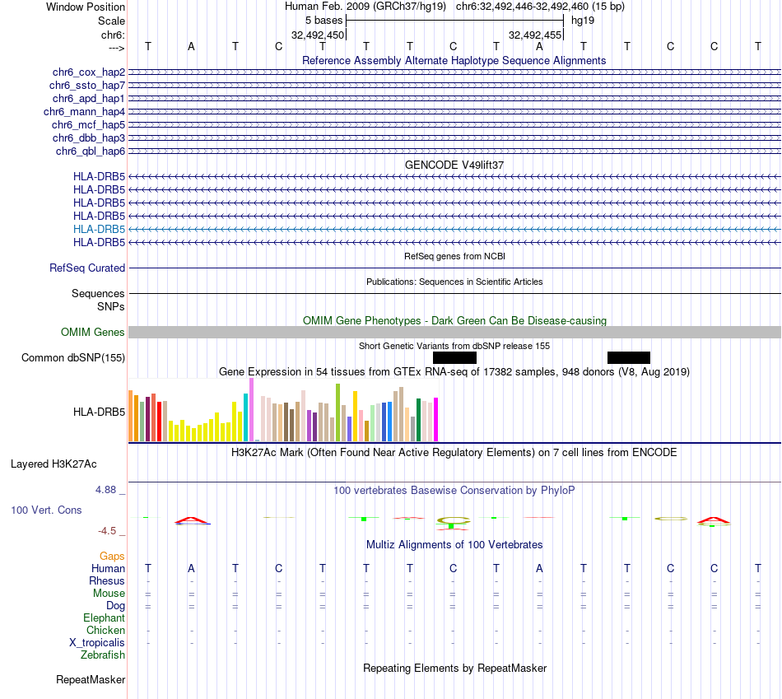Open 100 vertebrates Basewise Conservation by PhyloP title
Screen dimensions: 782x699
click(x=454, y=491)
